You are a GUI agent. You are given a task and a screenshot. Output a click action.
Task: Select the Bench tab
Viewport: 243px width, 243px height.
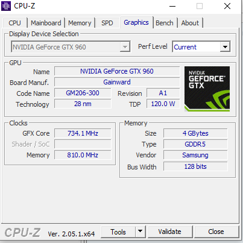pos(165,23)
